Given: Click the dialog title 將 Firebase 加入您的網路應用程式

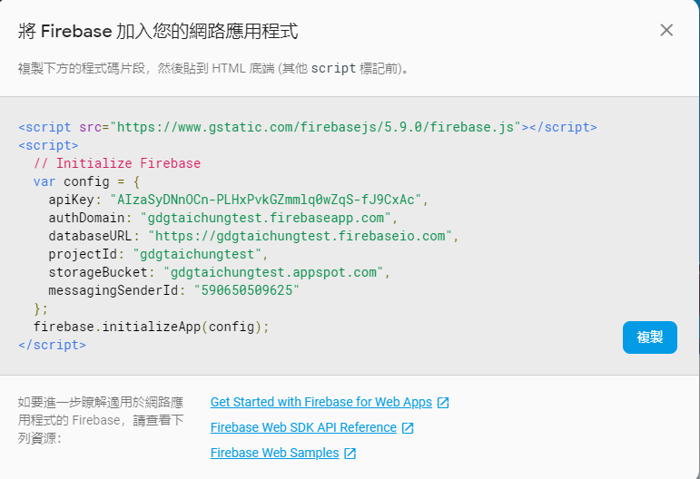Looking at the screenshot, I should pos(158,32).
